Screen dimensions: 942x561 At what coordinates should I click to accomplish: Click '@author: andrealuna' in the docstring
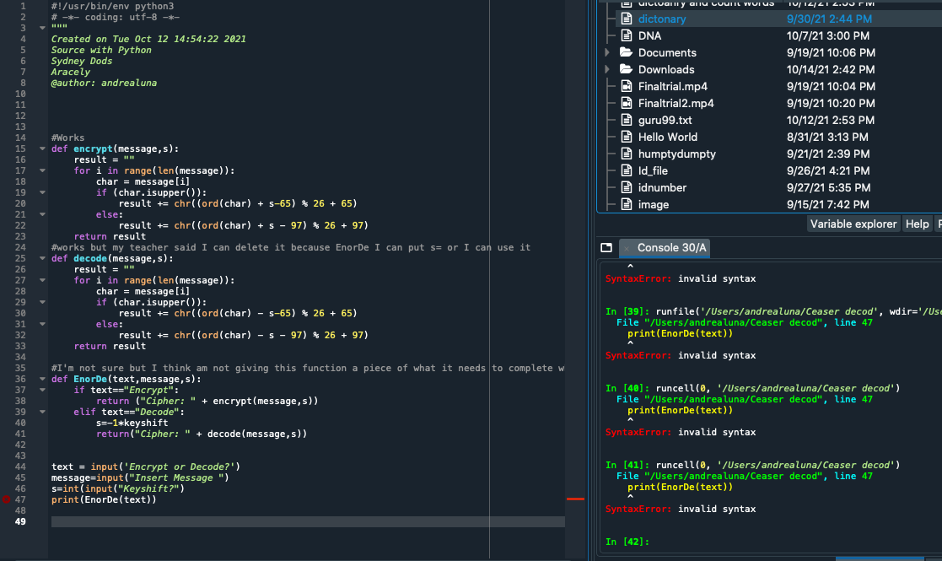pos(104,83)
